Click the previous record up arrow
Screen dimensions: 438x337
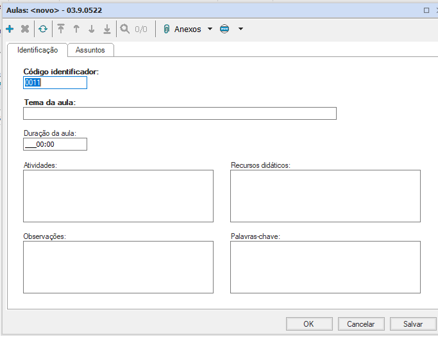point(76,29)
